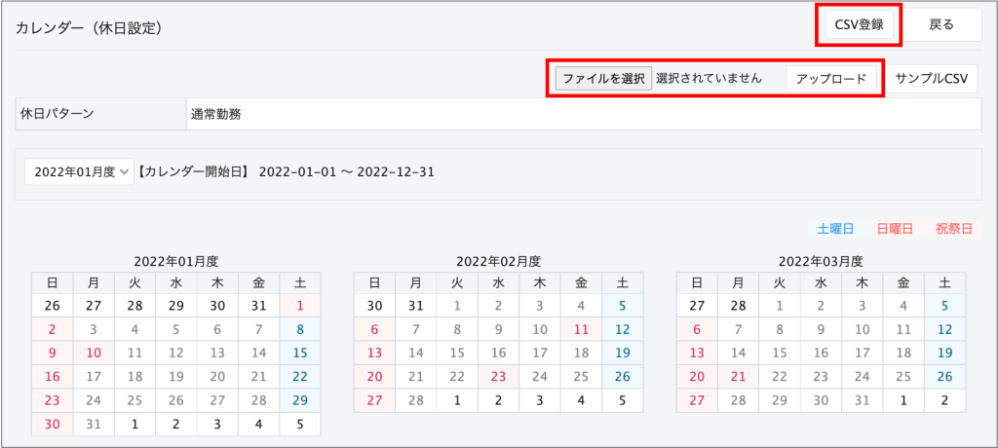
Task: Toggle January 10 holiday in 2022年01月度 calendar
Action: pyautogui.click(x=95, y=353)
